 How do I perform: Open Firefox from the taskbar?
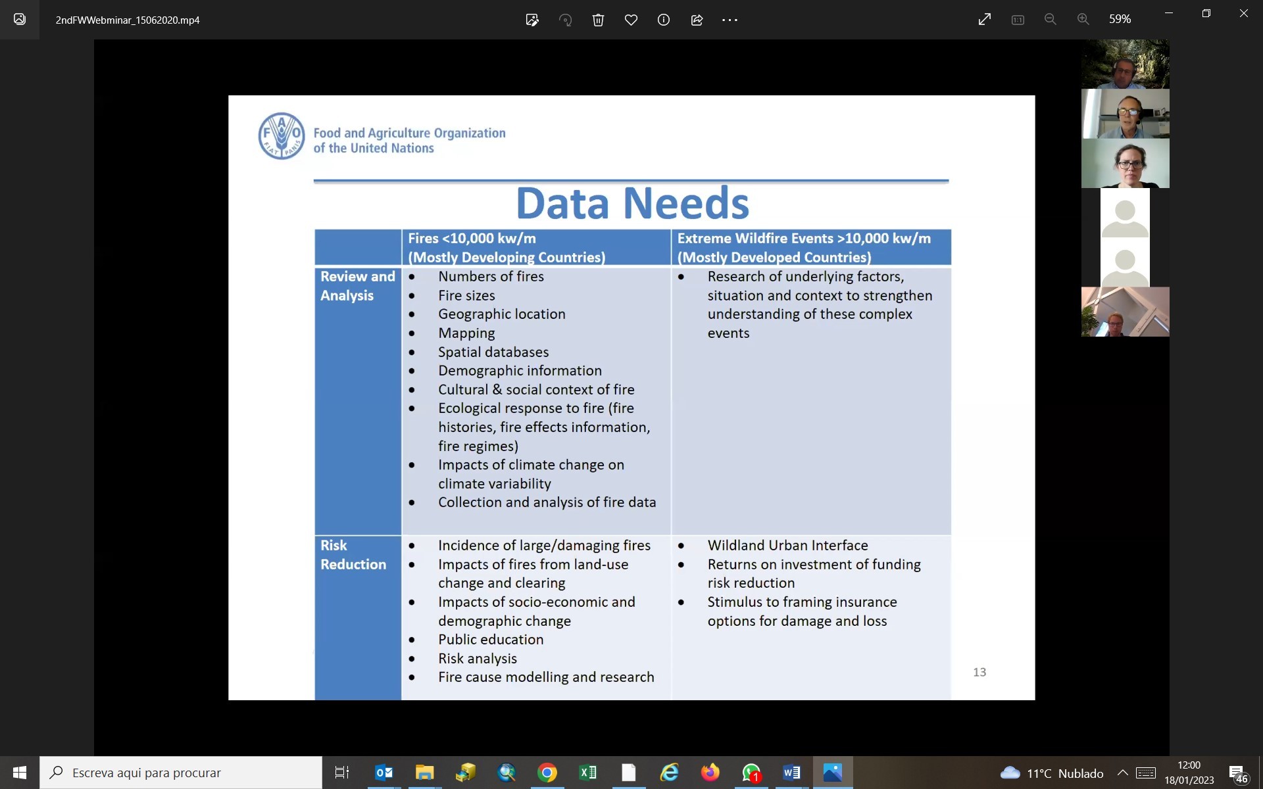tap(710, 773)
